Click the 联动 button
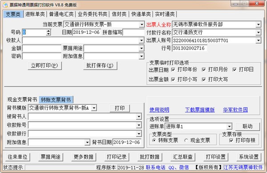 click(247, 127)
